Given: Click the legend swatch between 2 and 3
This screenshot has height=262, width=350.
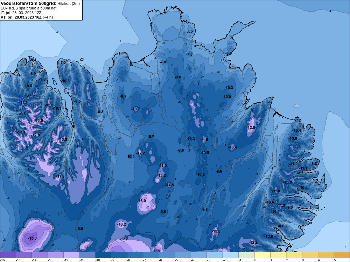Looking at the screenshot, I should click(294, 255).
